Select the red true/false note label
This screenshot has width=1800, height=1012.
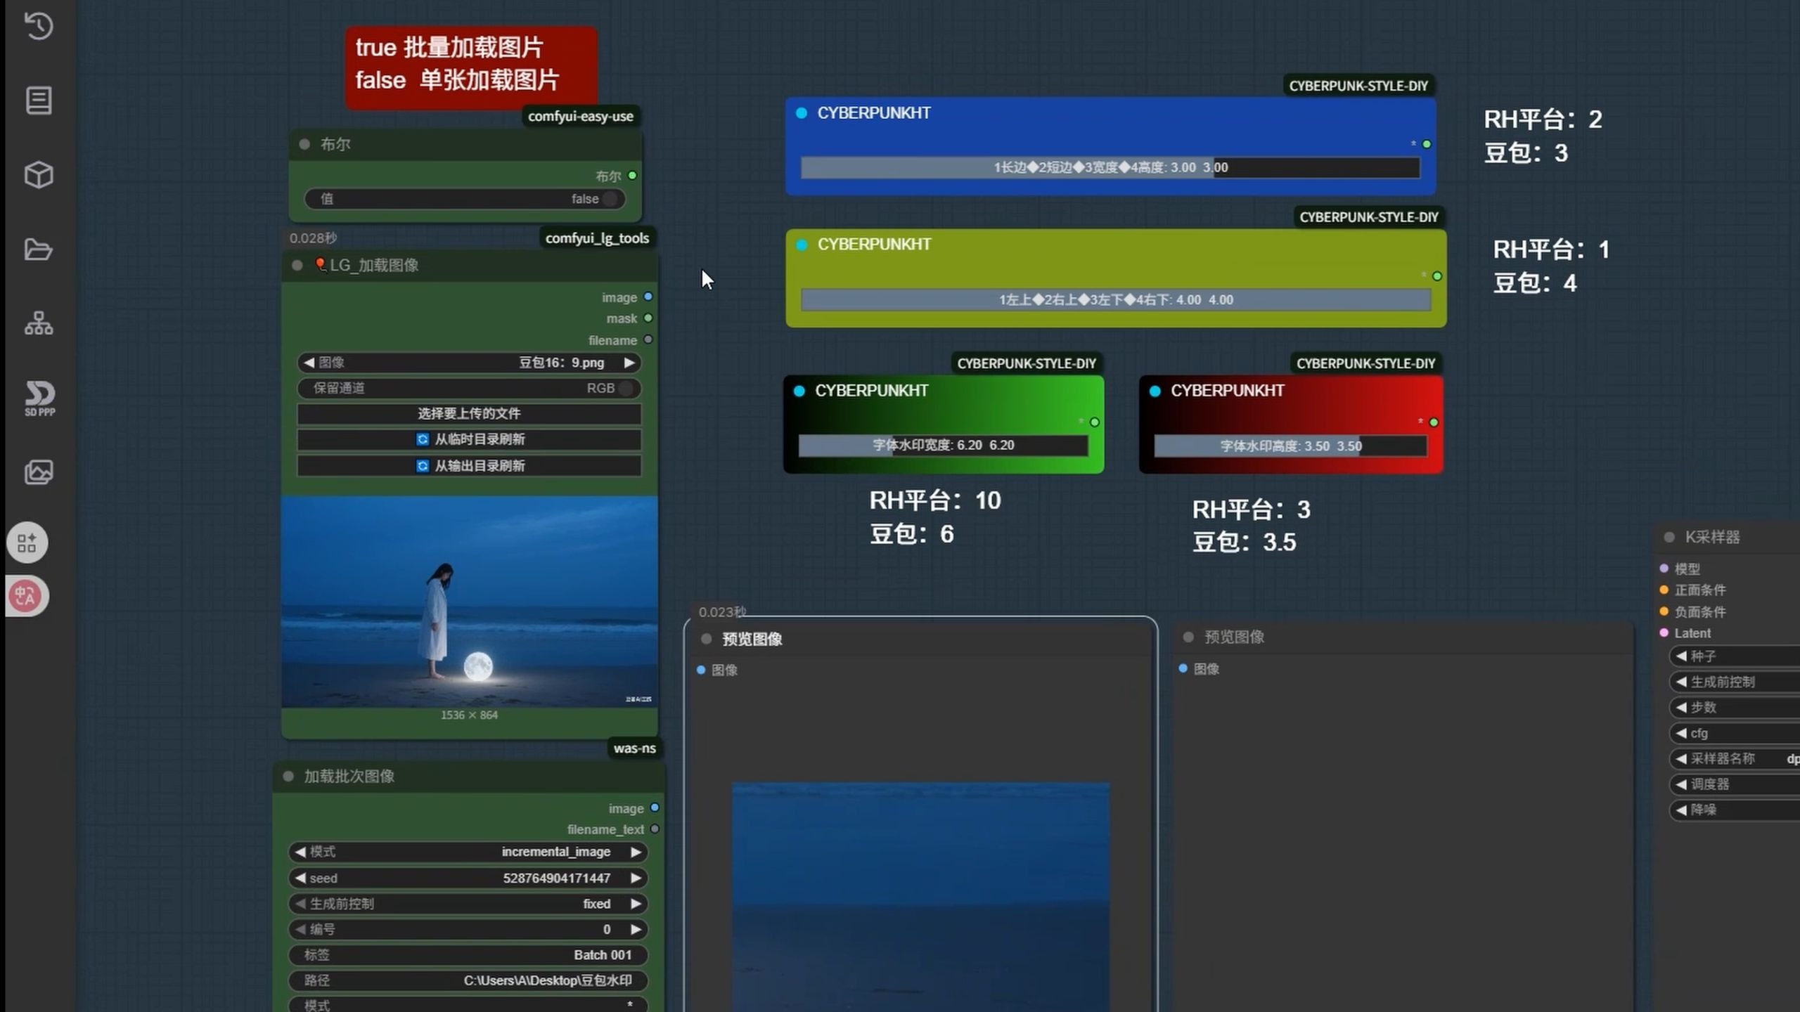[x=471, y=67]
